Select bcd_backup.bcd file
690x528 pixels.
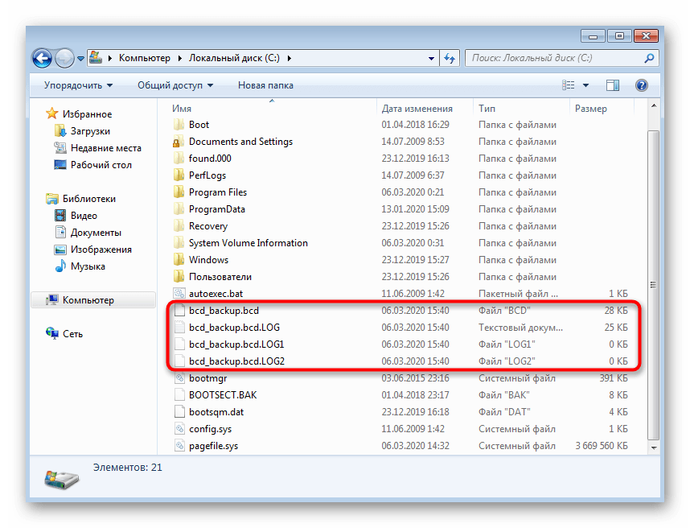[224, 311]
